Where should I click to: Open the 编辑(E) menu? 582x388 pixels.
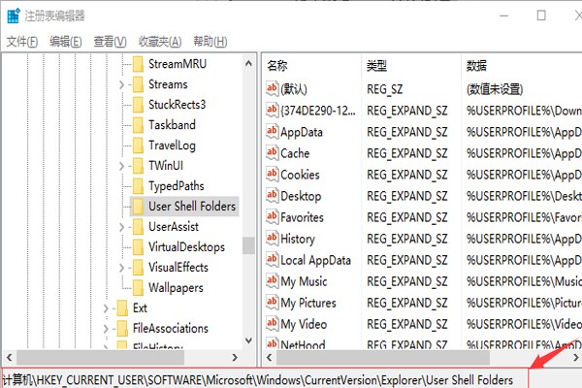pyautogui.click(x=66, y=42)
